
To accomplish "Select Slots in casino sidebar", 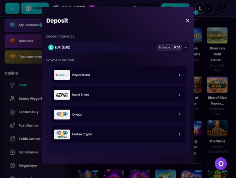I will [23, 85].
